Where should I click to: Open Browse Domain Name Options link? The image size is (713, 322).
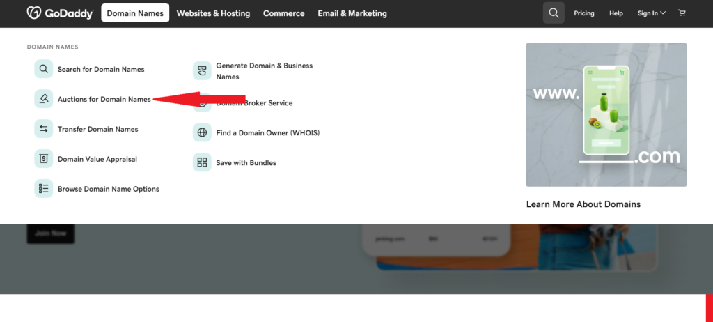(x=108, y=189)
